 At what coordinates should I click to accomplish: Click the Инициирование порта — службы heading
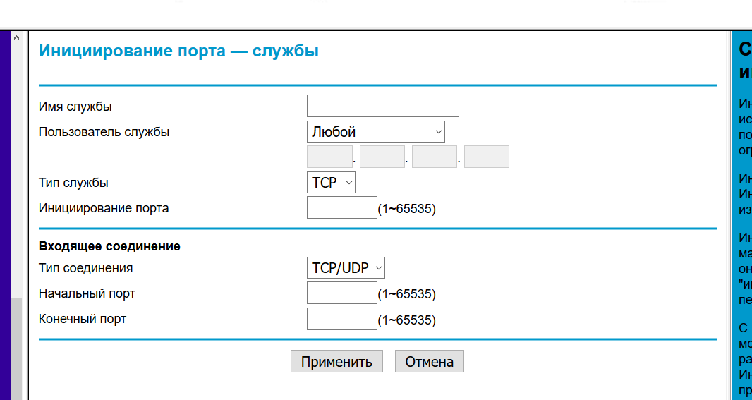[x=178, y=51]
